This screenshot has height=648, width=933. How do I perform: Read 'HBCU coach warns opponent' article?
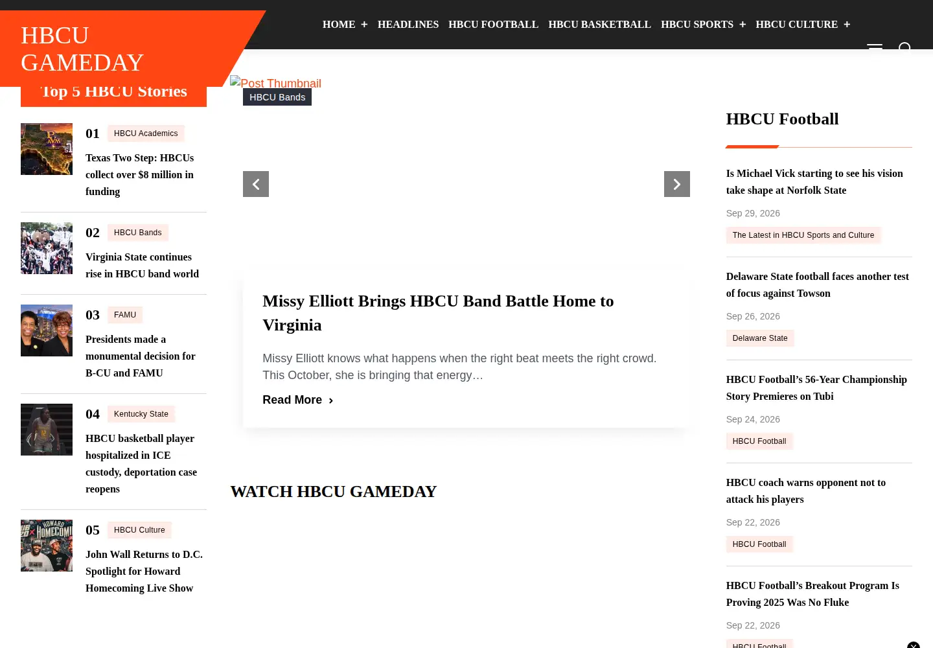[806, 491]
